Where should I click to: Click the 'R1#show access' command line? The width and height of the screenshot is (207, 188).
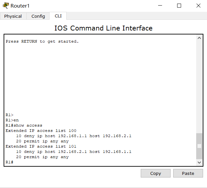click(24, 125)
